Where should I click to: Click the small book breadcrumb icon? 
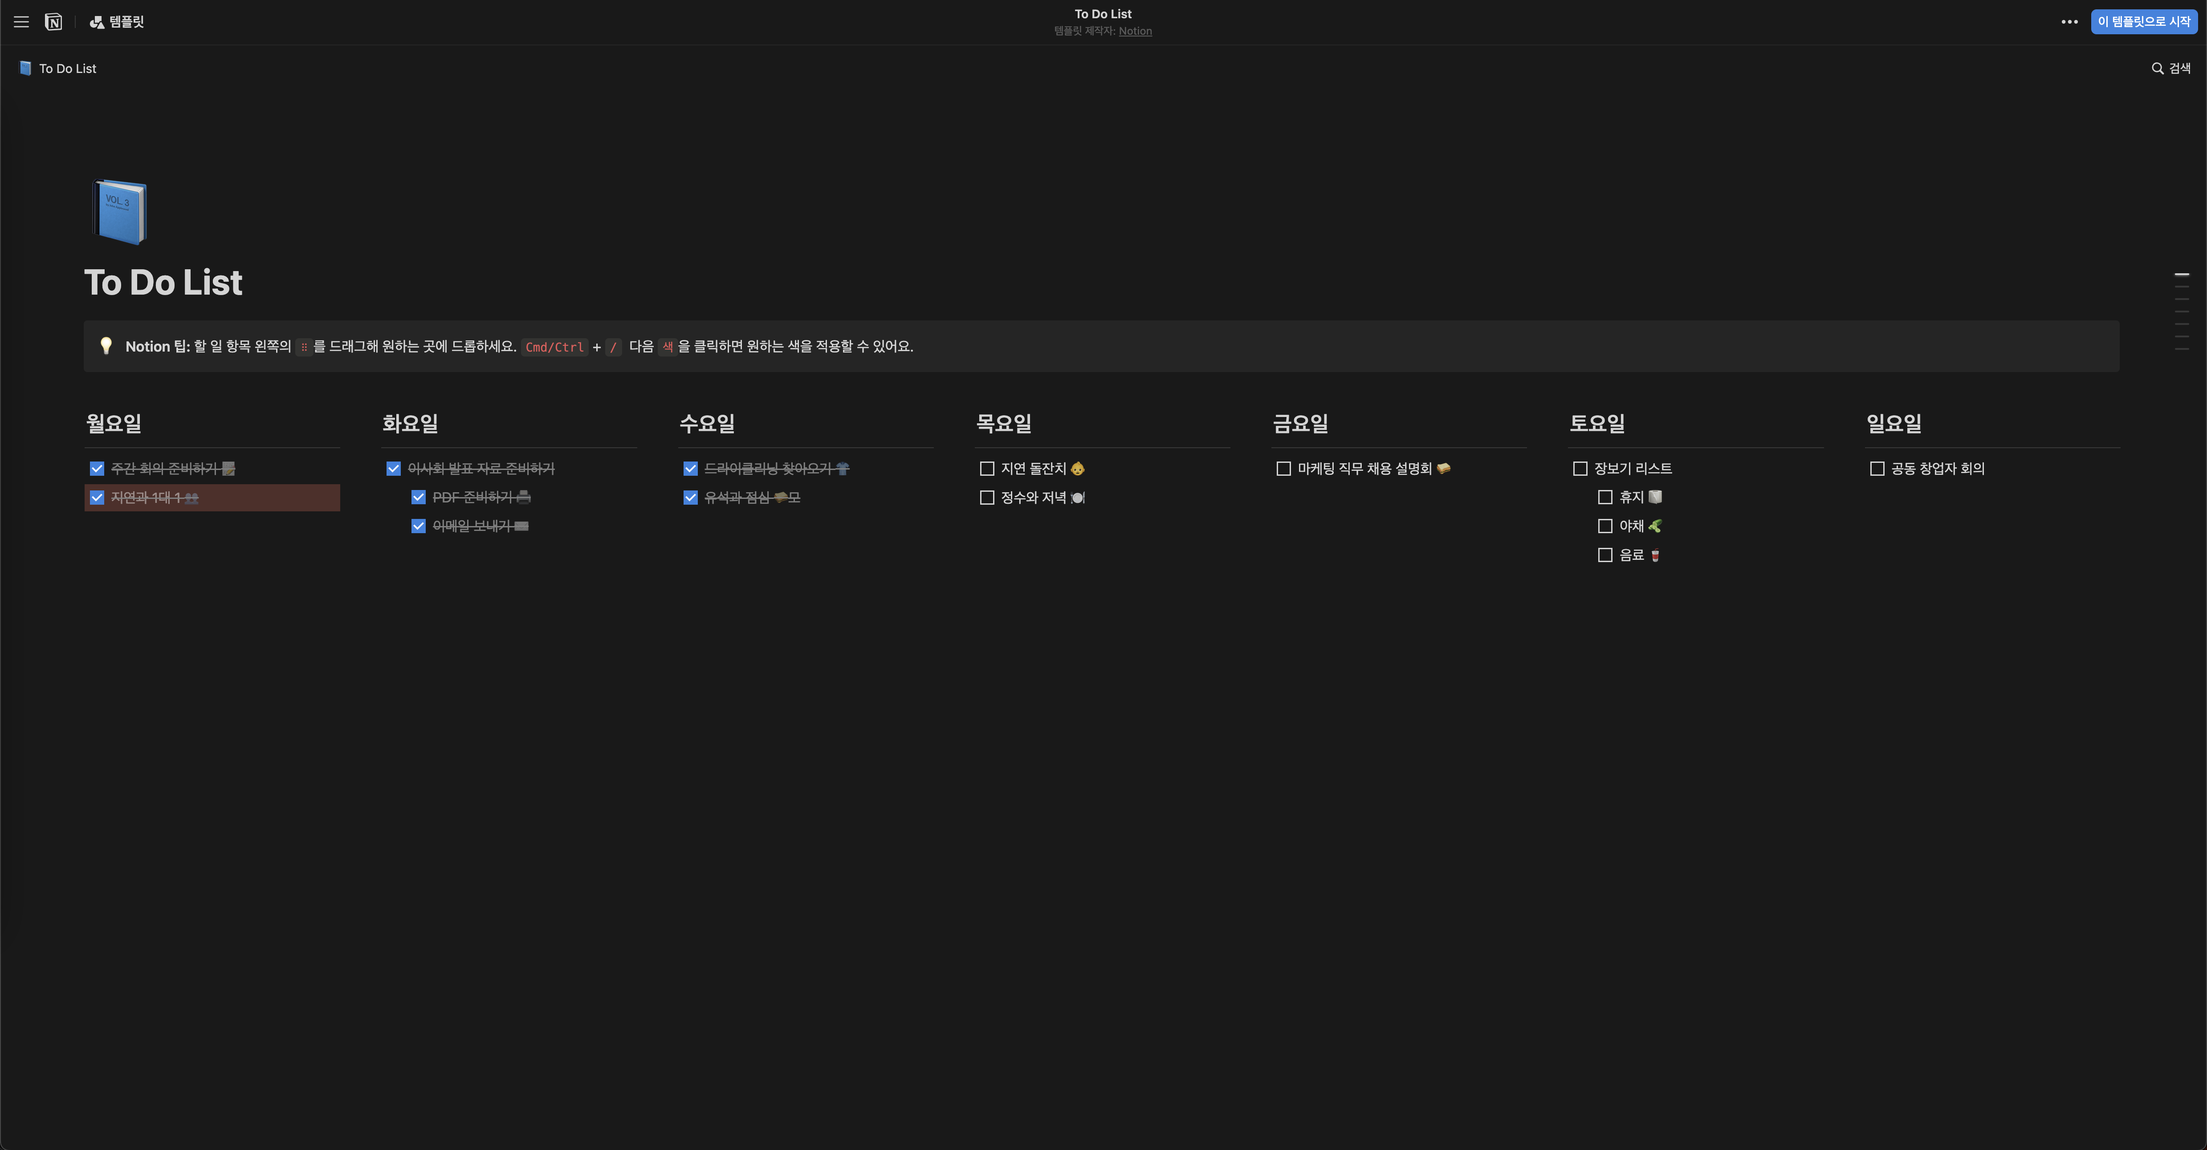[x=26, y=69]
